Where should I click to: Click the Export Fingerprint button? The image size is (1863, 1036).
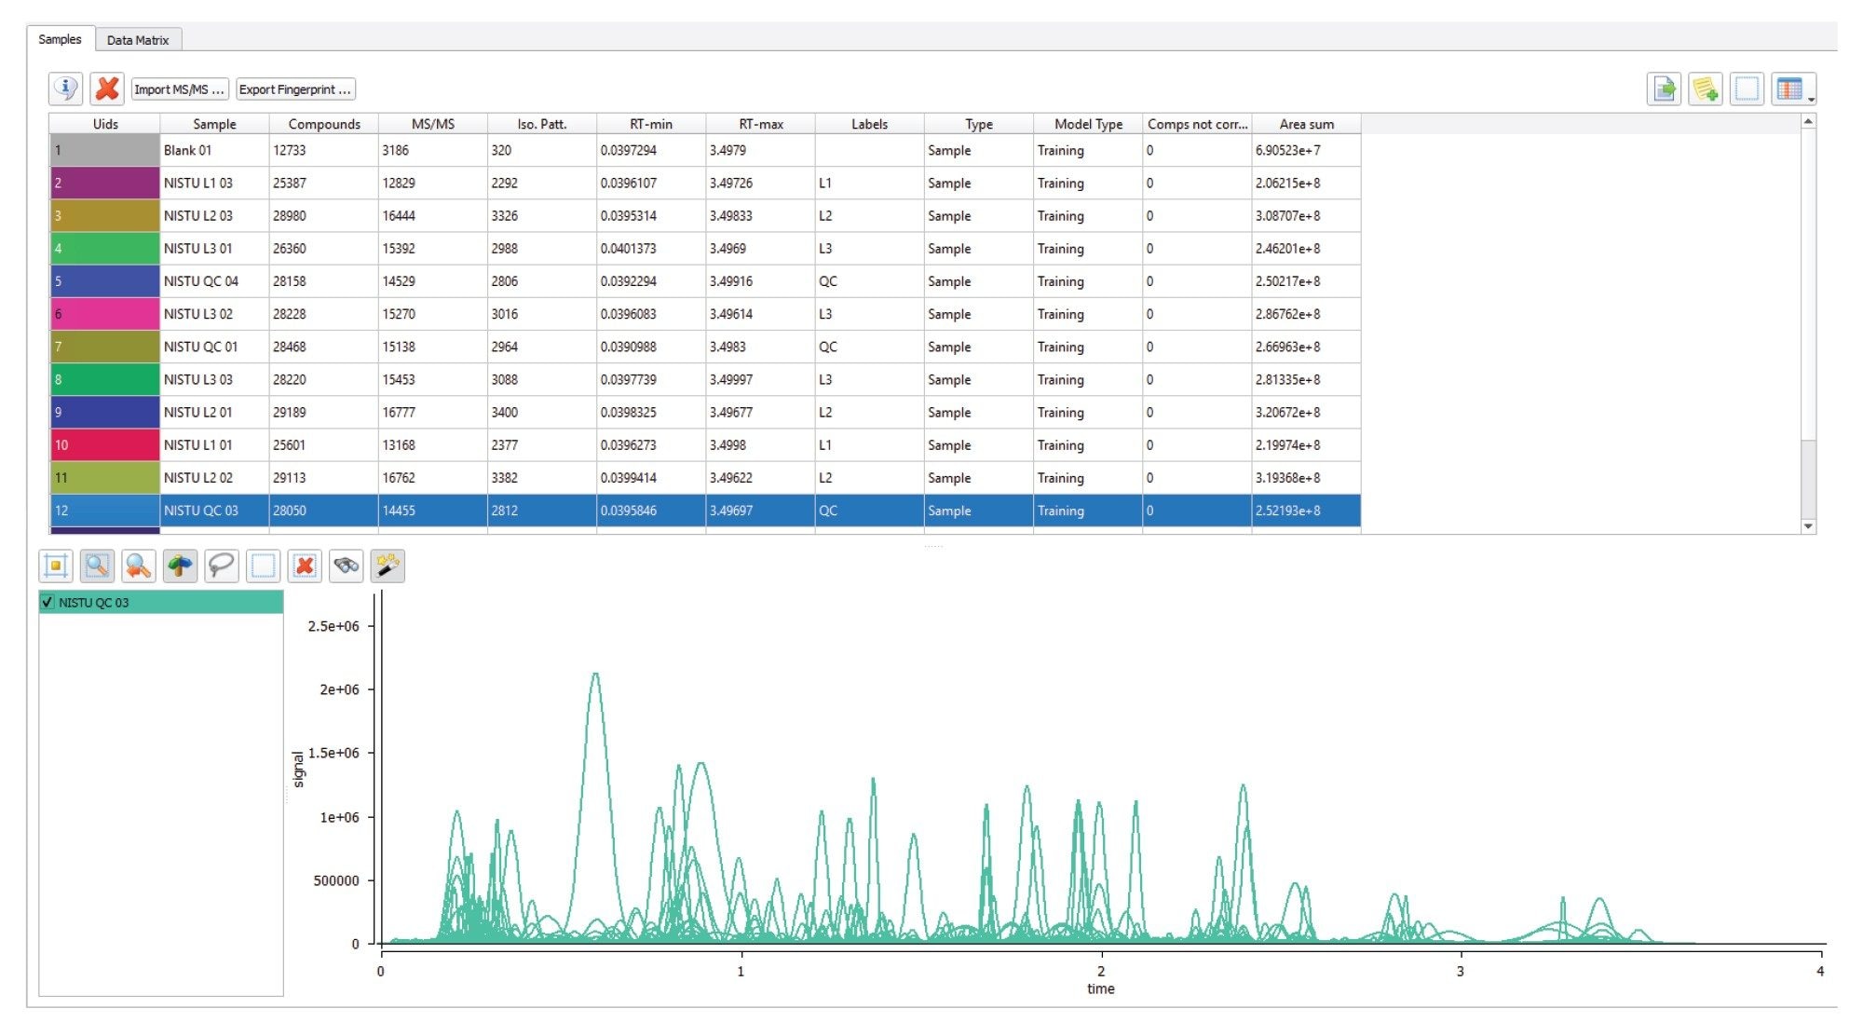coord(294,89)
